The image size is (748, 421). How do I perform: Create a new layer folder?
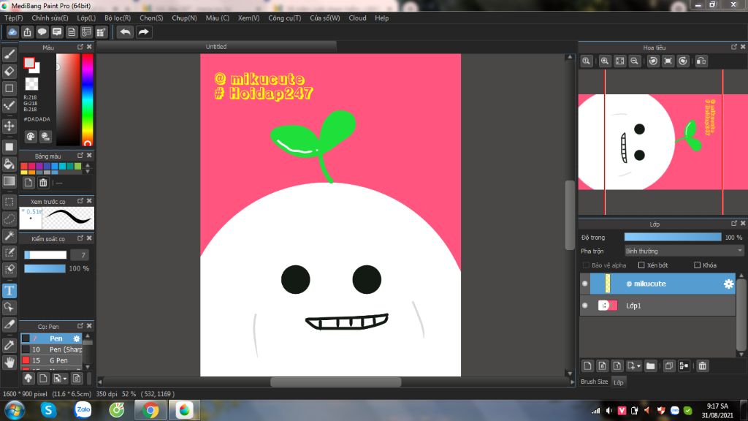[x=650, y=366]
